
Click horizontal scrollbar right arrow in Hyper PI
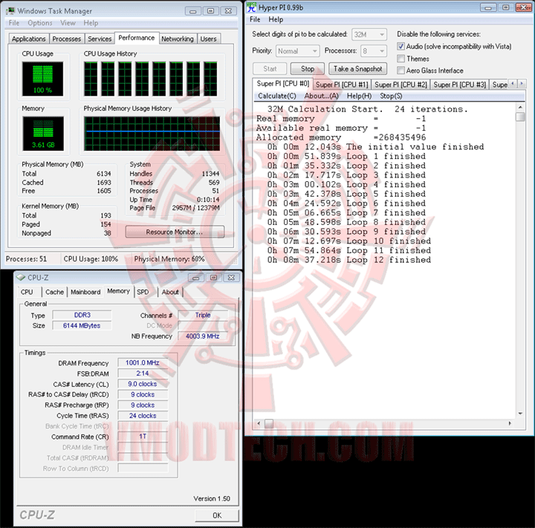510,423
